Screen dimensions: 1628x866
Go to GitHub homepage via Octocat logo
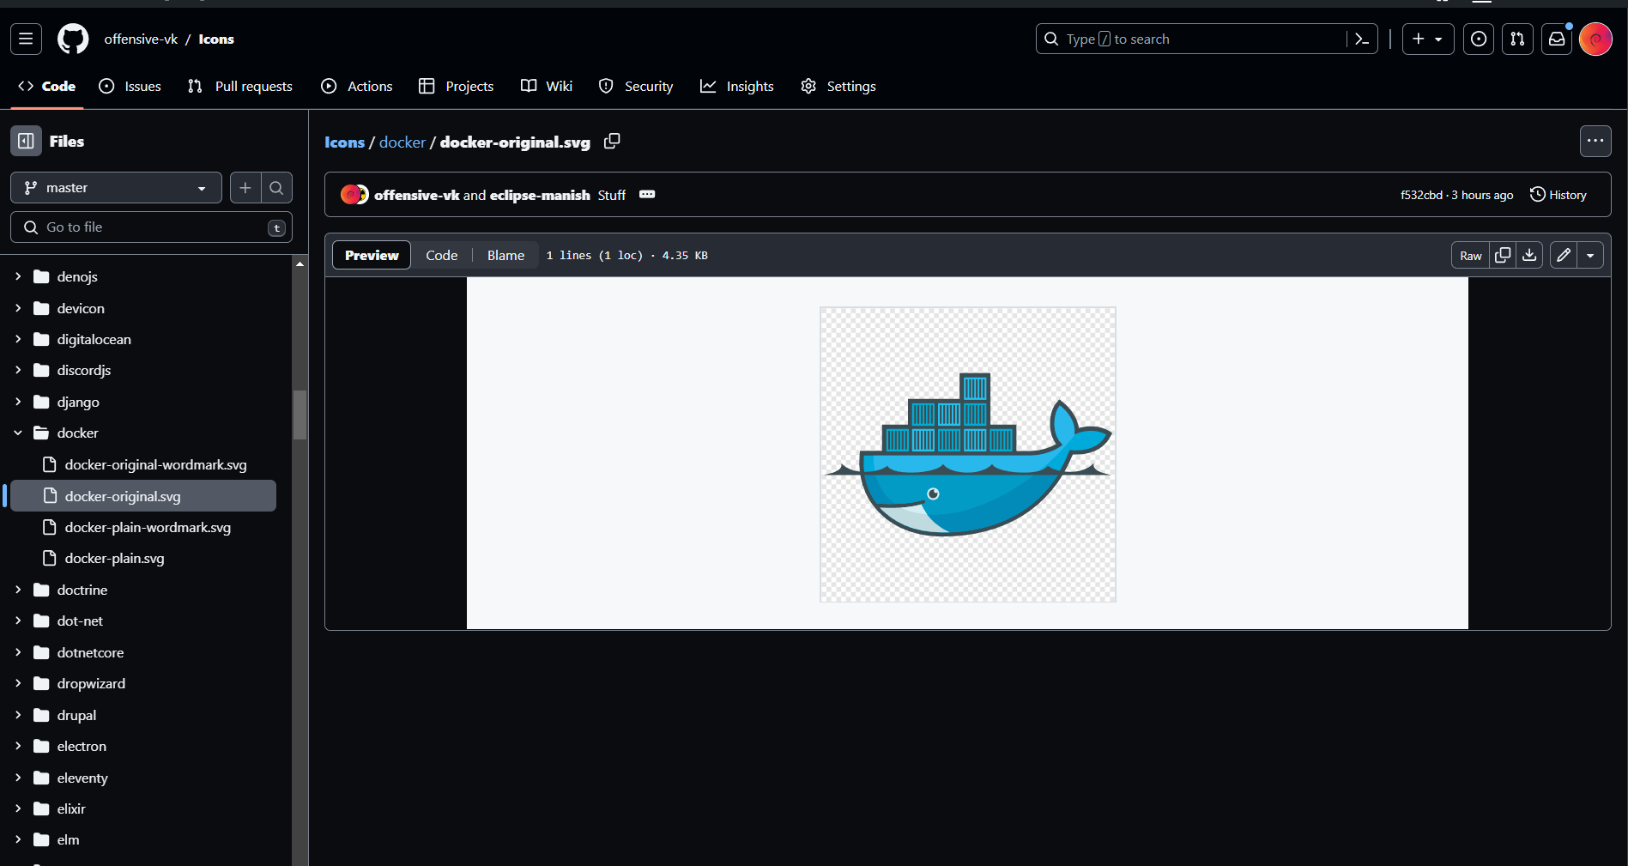click(73, 39)
